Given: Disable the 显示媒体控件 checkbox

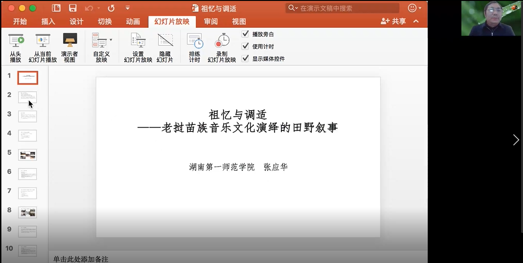Looking at the screenshot, I should click(x=245, y=58).
